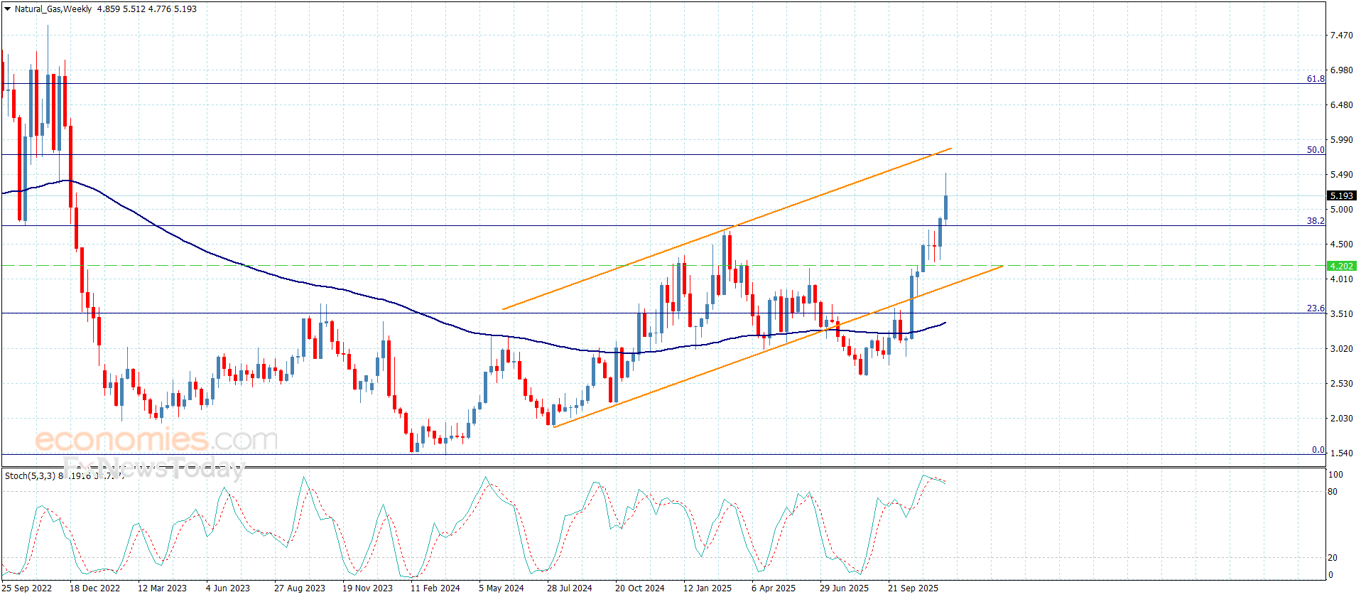Viewport: 1361px width, 597px height.
Task: Select the stochastic 20 level scale value
Action: click(x=1333, y=558)
